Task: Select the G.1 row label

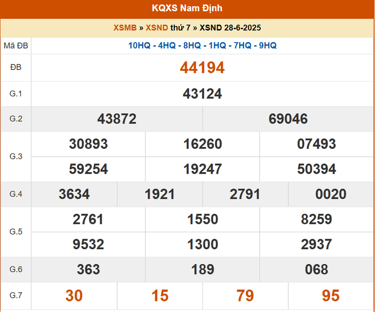Action: tap(16, 94)
